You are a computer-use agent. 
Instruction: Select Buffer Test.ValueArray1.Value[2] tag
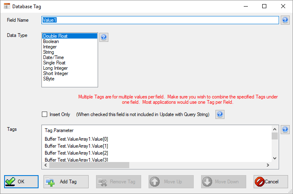(76, 153)
